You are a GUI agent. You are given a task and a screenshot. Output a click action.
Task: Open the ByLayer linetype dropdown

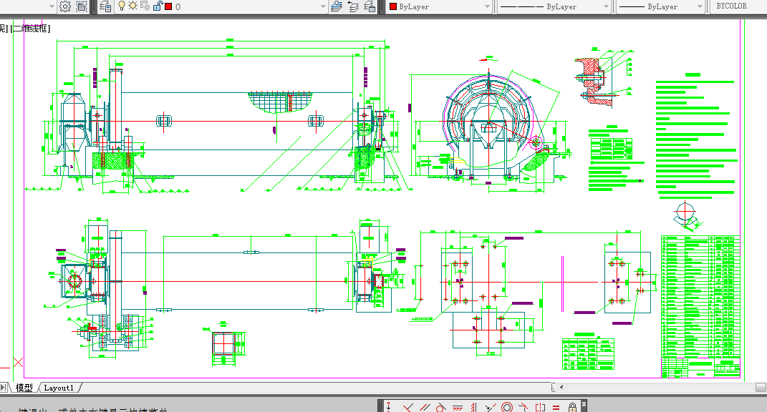click(x=606, y=6)
